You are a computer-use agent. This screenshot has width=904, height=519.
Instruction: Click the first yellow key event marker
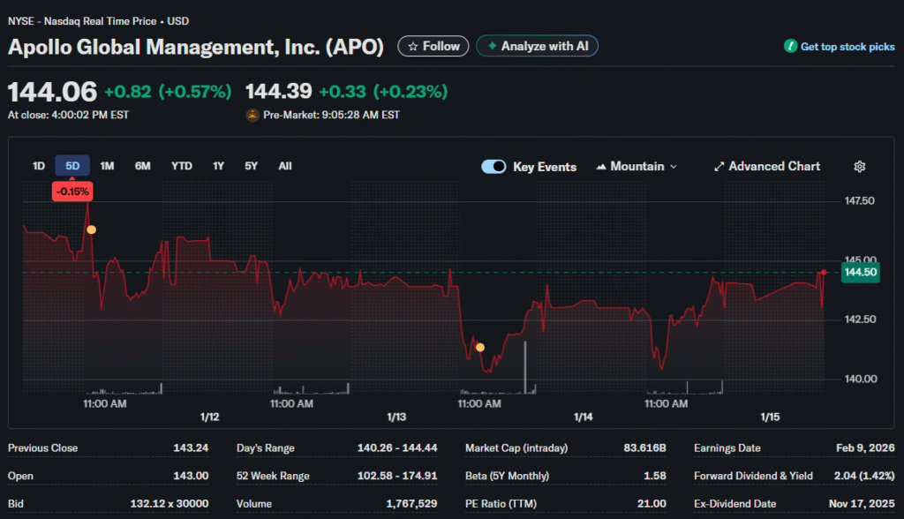(91, 229)
